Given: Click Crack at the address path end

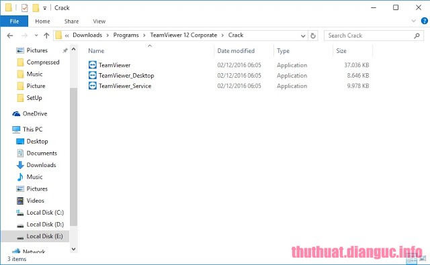Looking at the screenshot, I should coord(236,35).
